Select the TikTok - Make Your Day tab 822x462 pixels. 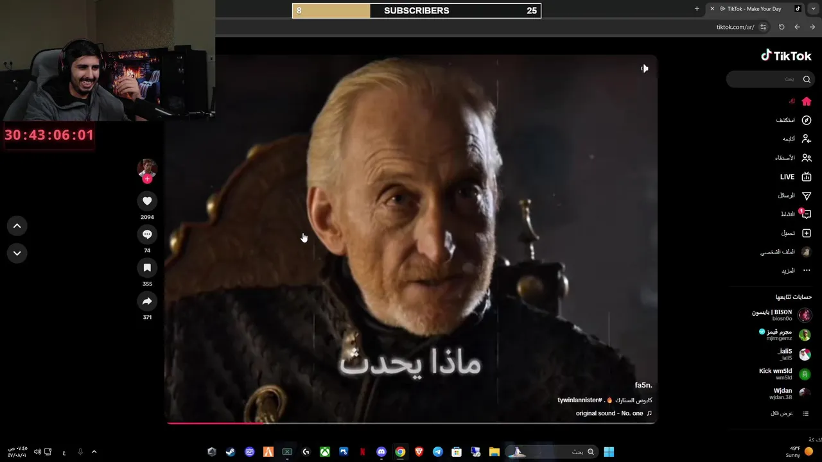tap(755, 9)
